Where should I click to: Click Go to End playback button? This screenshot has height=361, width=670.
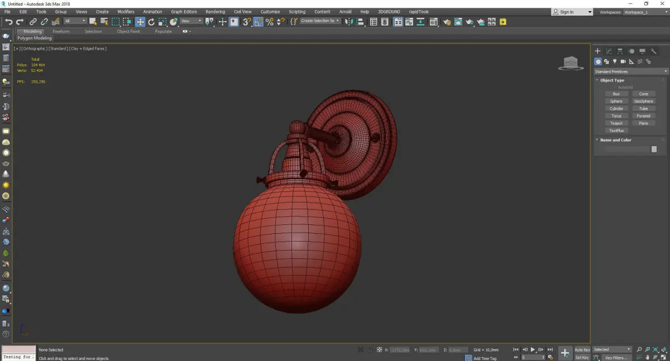[x=550, y=349]
